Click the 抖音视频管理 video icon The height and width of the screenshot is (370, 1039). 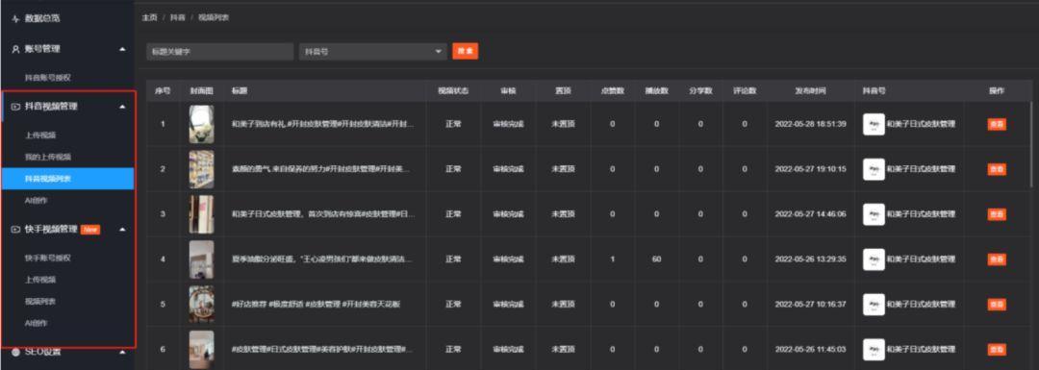[x=16, y=106]
